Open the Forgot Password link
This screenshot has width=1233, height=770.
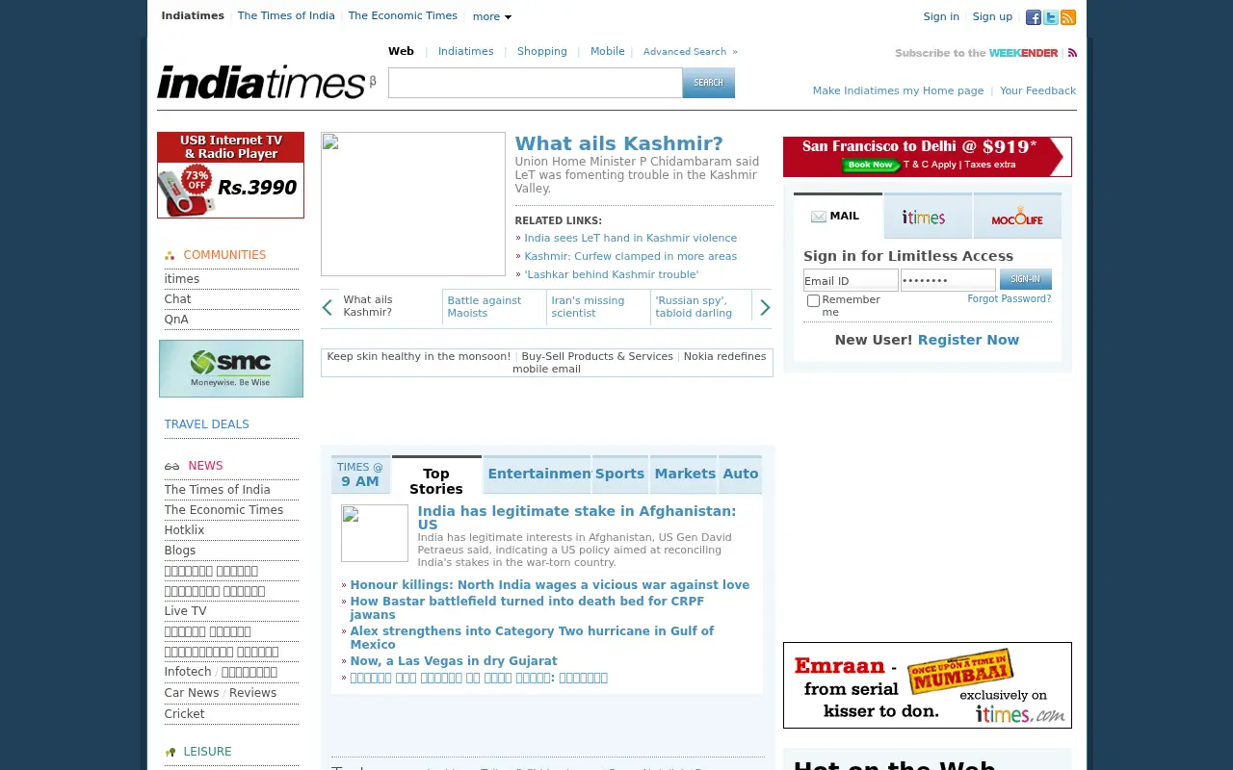(1010, 299)
